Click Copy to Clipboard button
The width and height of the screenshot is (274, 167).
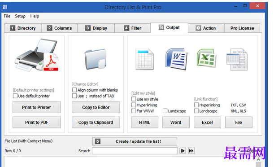pos(96,123)
